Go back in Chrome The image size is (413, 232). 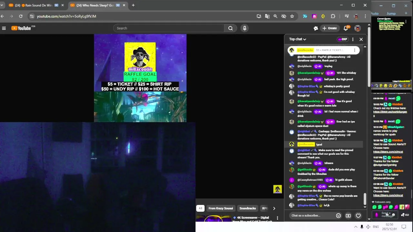(3, 16)
